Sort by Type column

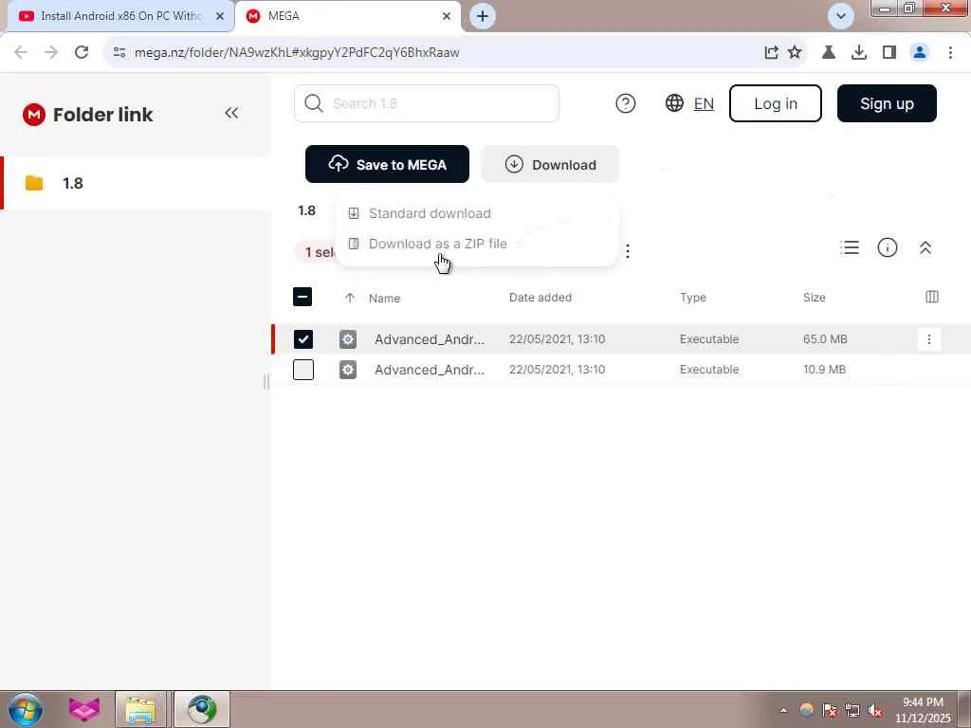point(693,298)
